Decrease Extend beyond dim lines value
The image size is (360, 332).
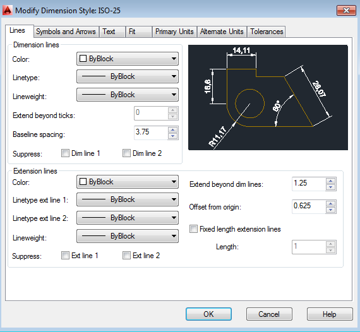coord(330,187)
